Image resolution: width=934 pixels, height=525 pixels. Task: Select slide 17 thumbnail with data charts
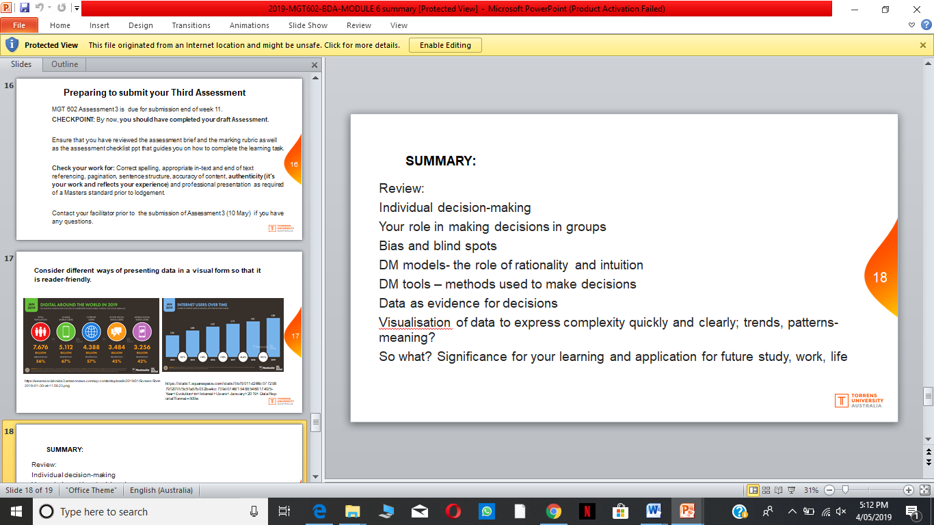click(159, 332)
